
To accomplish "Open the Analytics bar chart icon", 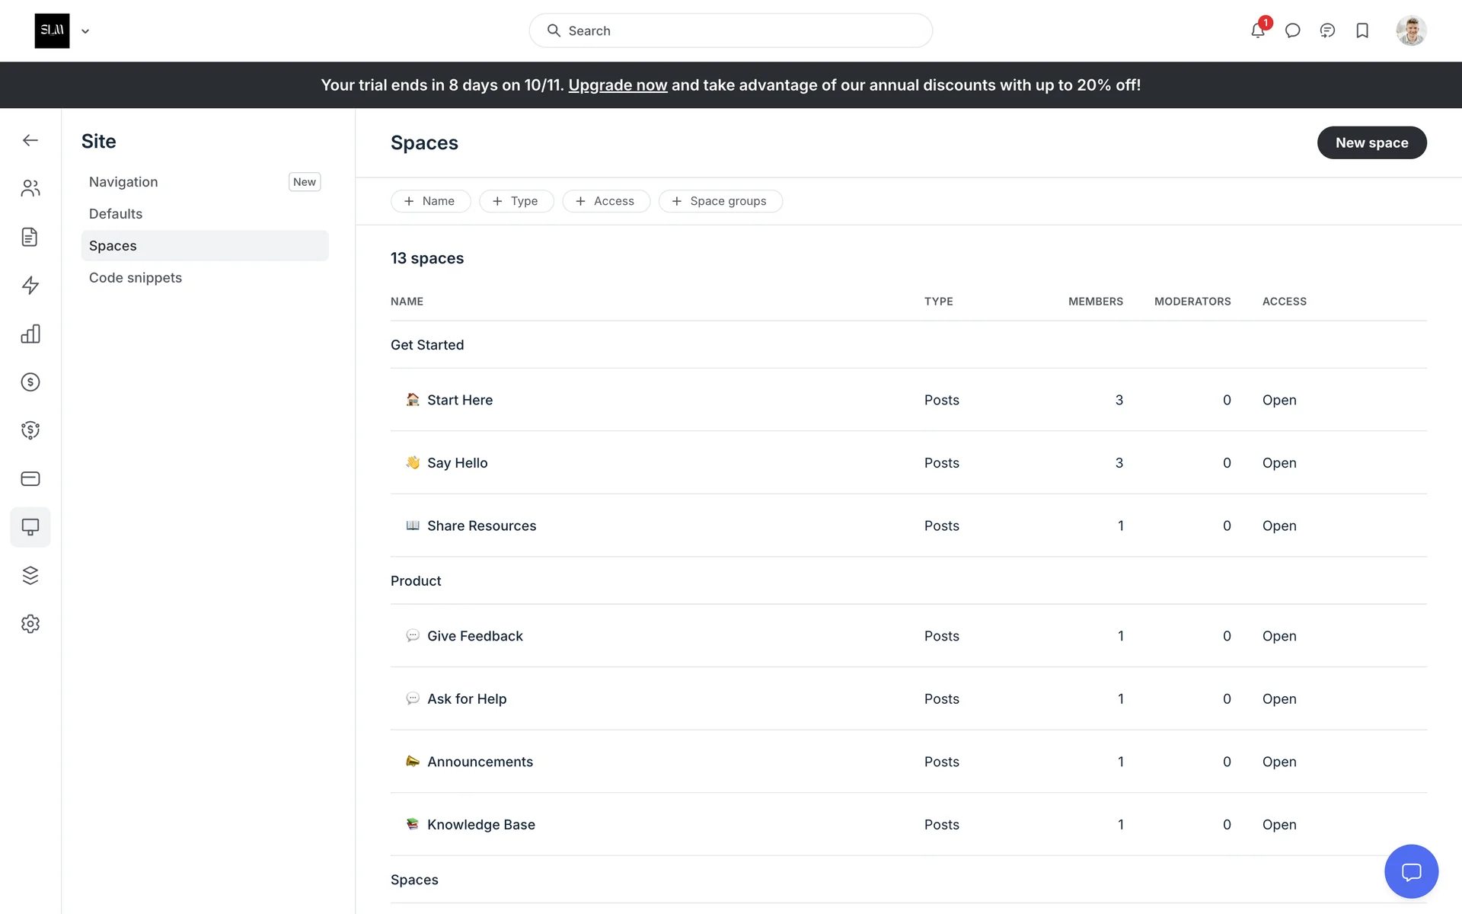I will (x=30, y=334).
